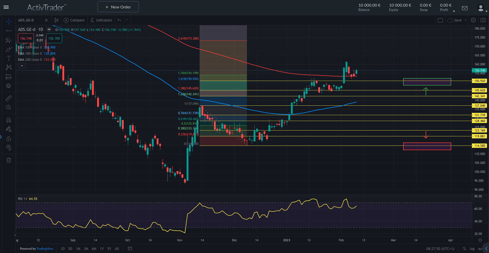Toggle hide all drawings eye icon
Screen dimensions: 489x253
click(x=8, y=147)
